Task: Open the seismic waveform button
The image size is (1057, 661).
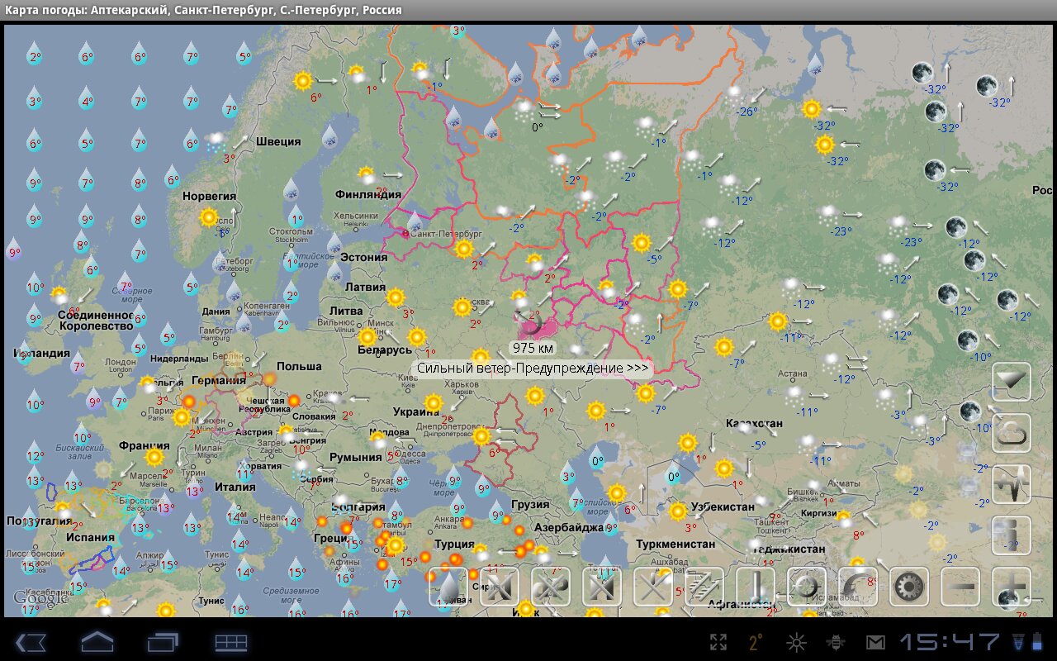Action: click(x=1012, y=484)
